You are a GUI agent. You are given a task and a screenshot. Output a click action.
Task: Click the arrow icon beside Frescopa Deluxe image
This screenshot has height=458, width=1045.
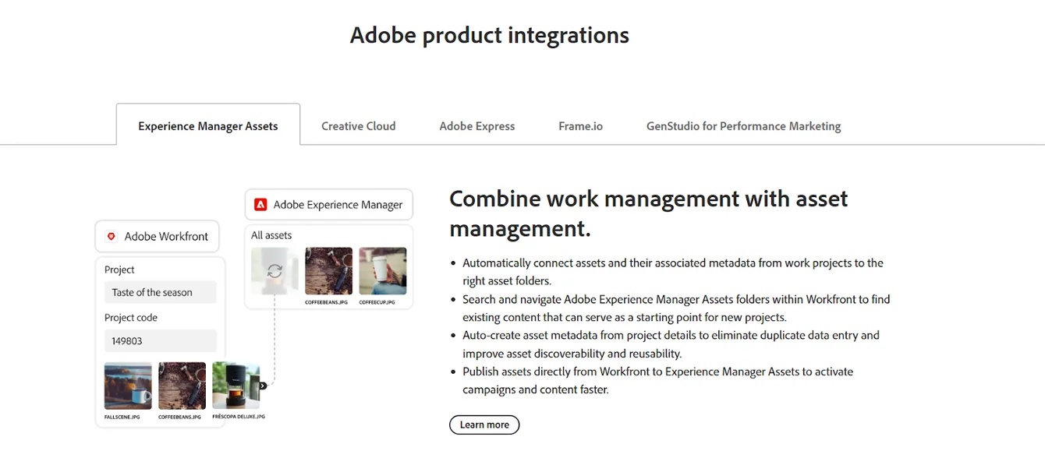pos(264,386)
